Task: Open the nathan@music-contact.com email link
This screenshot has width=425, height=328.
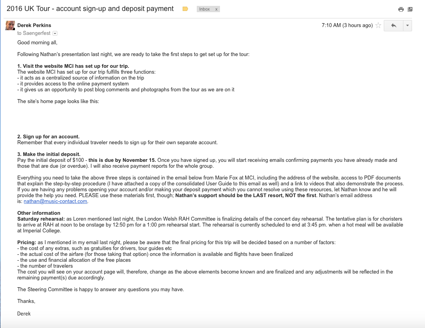Action: (55, 201)
